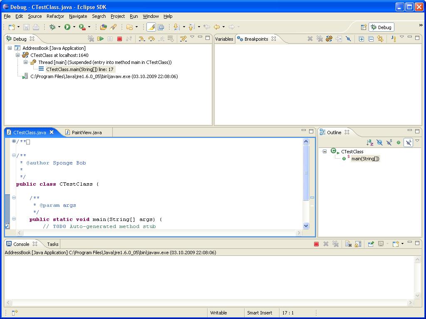426x319 pixels.
Task: Click editor vertical scrollbar down arrow
Action: coord(306,226)
